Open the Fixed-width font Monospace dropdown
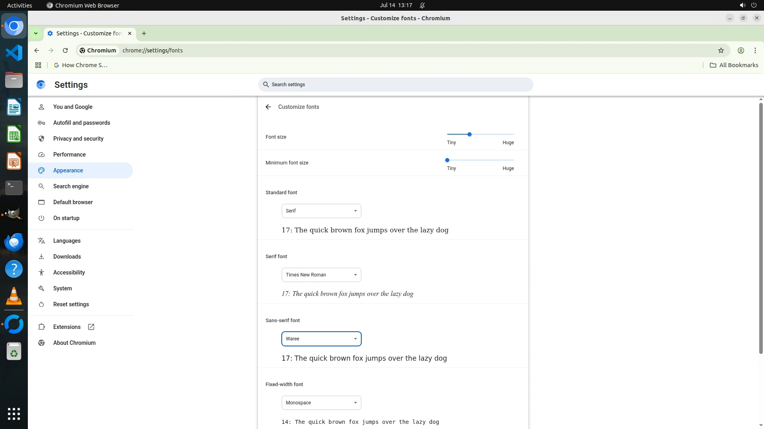This screenshot has width=764, height=429. [321, 403]
